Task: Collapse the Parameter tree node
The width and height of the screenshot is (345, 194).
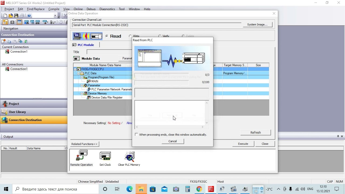Action: tap(82, 85)
